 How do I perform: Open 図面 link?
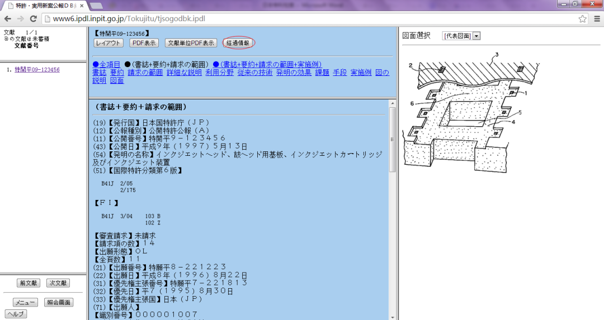coord(117,80)
